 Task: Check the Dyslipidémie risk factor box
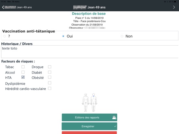tap(50, 83)
